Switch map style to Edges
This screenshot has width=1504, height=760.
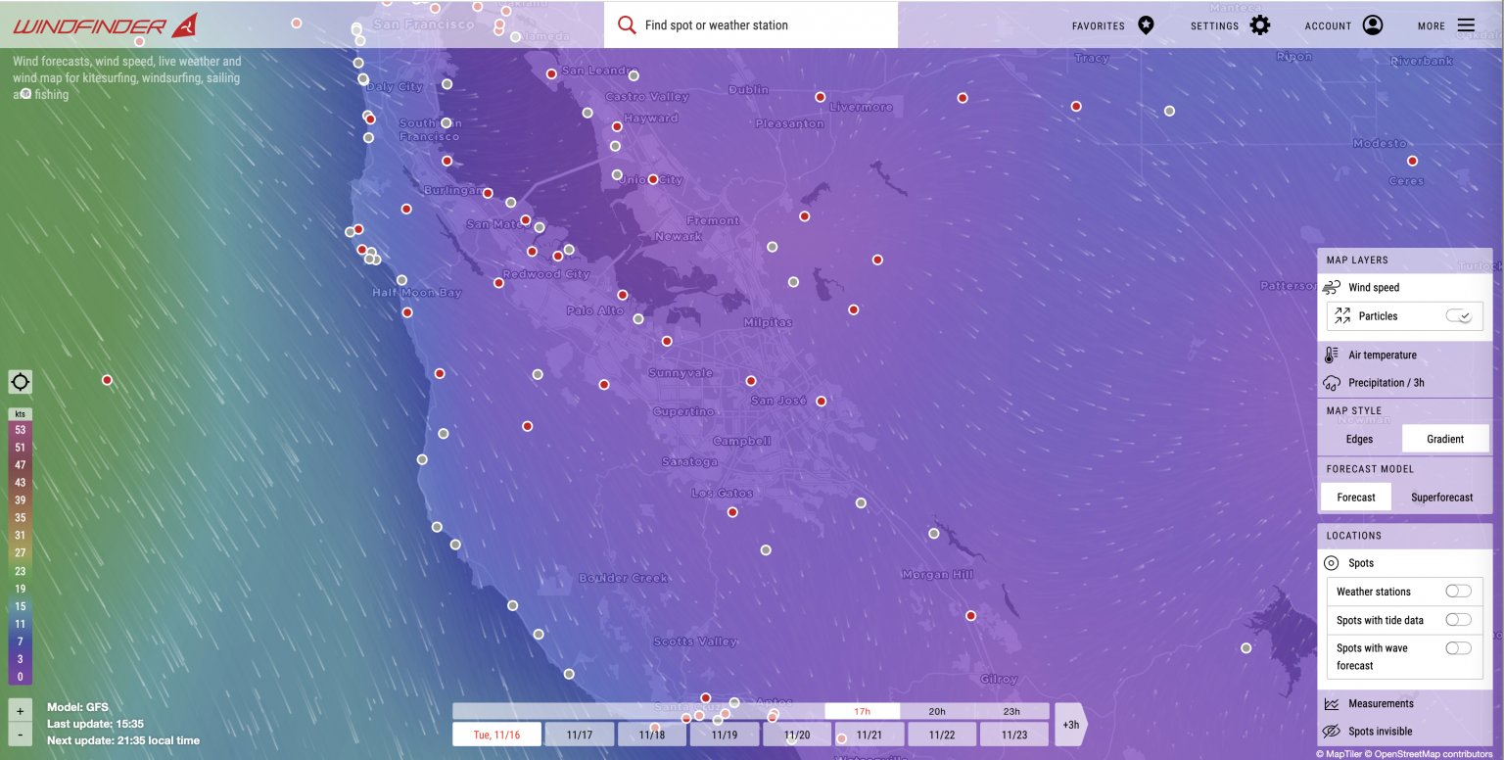(x=1359, y=439)
